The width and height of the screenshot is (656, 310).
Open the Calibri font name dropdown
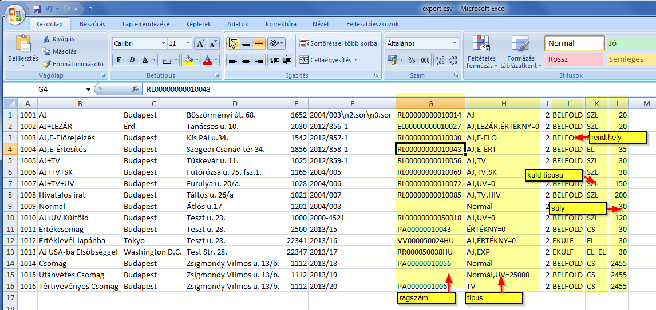pyautogui.click(x=163, y=43)
